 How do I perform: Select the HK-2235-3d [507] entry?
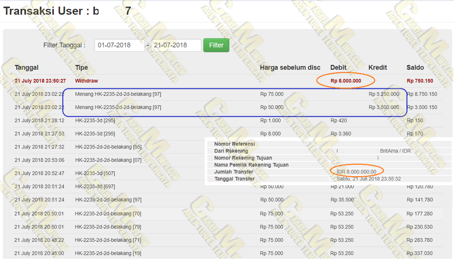point(95,173)
